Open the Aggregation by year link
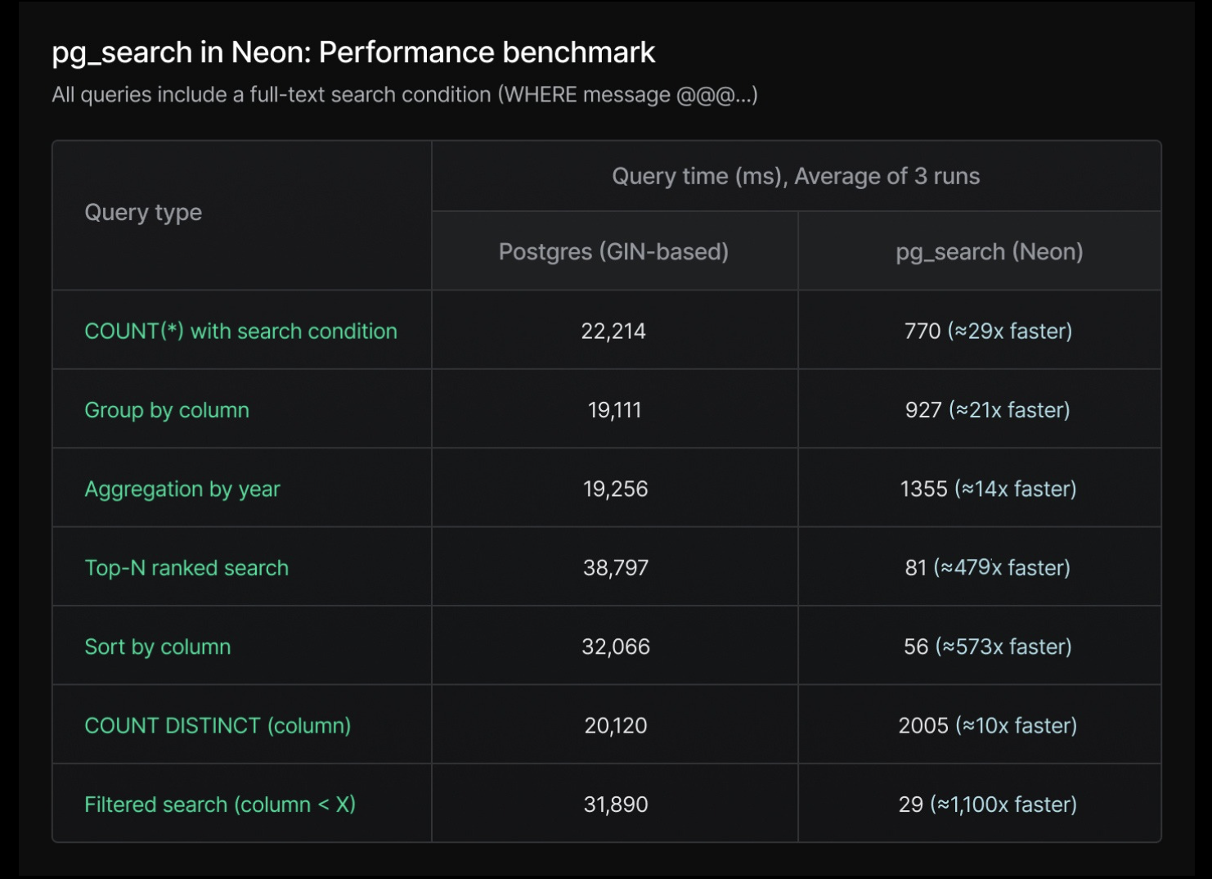This screenshot has width=1212, height=879. point(182,489)
